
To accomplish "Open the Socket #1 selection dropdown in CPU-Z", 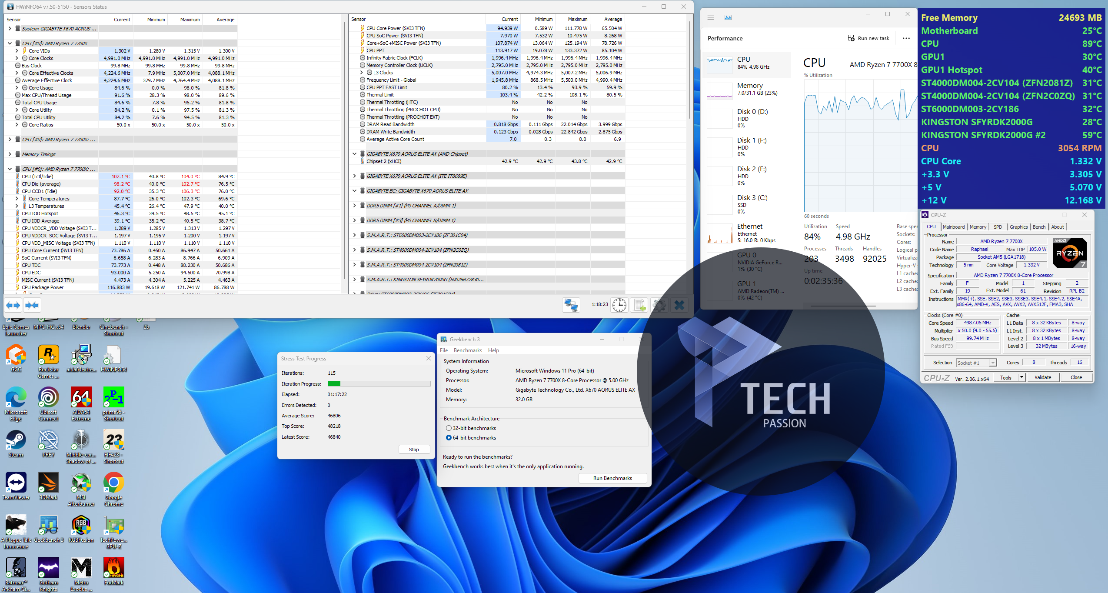I will tap(976, 363).
